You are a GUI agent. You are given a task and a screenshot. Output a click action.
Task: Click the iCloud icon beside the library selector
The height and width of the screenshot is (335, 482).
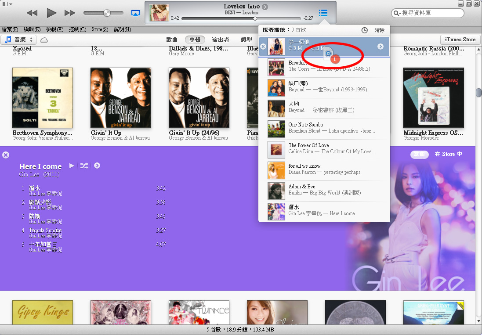(x=44, y=40)
